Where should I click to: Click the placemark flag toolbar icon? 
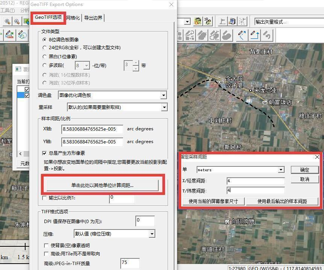[222, 21]
